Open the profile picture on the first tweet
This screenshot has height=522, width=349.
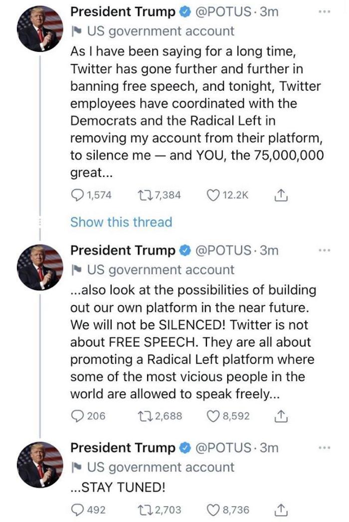click(40, 28)
